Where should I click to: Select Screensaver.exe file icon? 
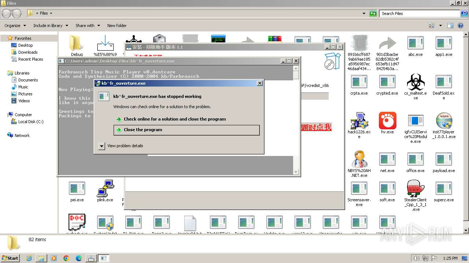359,194
